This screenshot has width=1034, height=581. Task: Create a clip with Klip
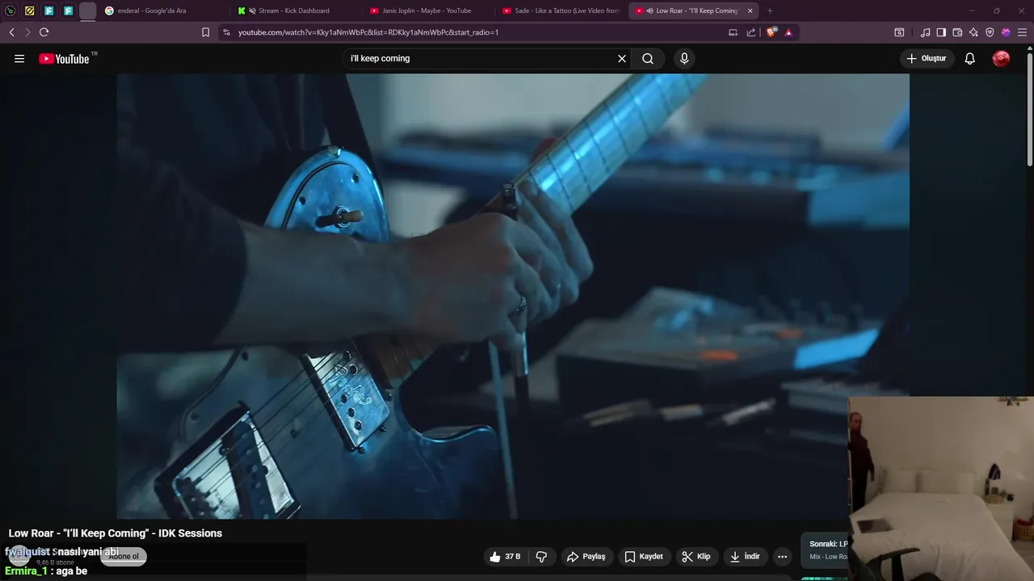(696, 557)
